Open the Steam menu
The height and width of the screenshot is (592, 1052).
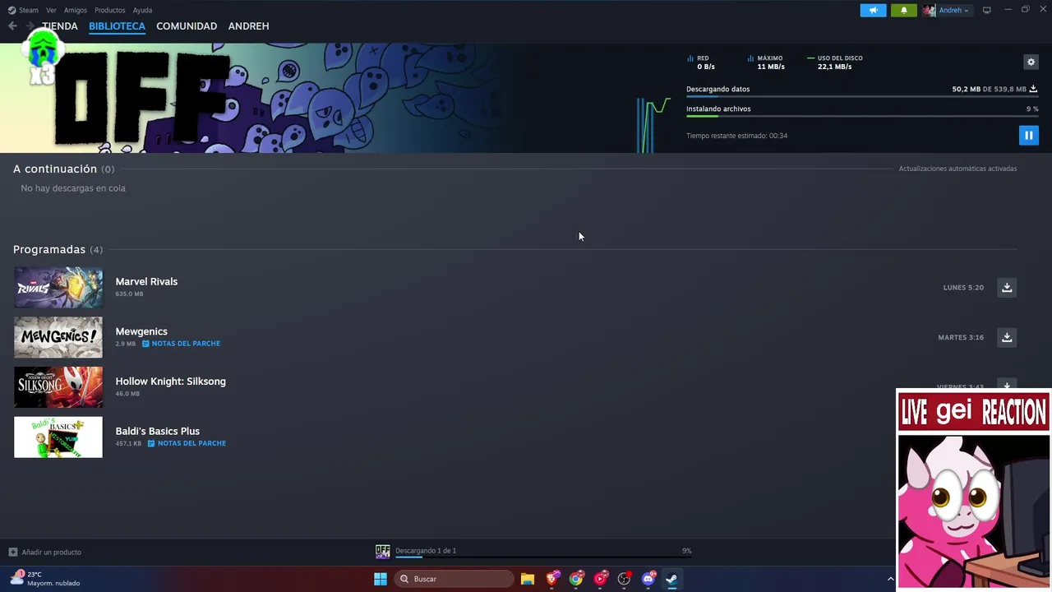(x=23, y=10)
